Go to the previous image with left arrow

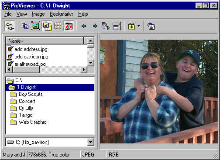point(84,26)
